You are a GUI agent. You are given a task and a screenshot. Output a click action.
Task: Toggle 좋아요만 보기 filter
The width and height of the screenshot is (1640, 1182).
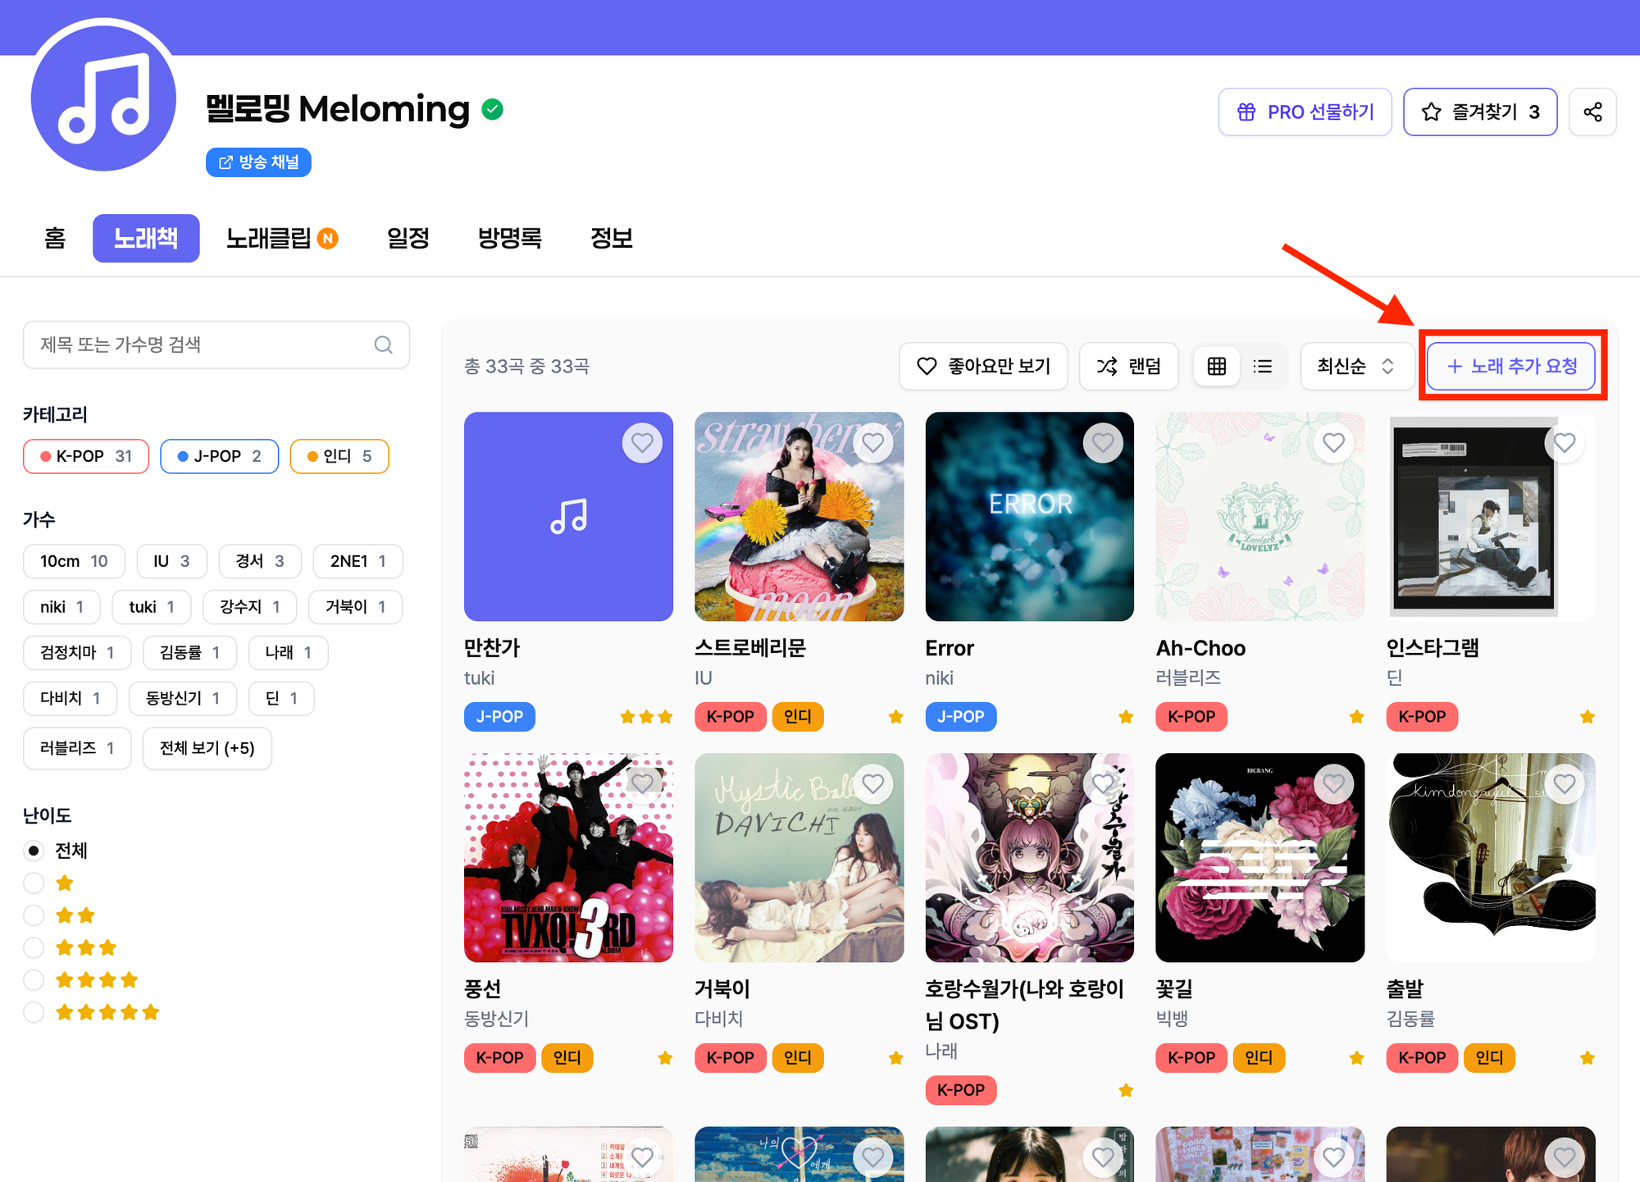[983, 366]
